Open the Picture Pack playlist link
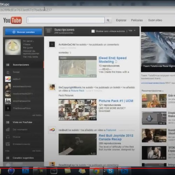Screen dimensions: 175x175 point(77,91)
